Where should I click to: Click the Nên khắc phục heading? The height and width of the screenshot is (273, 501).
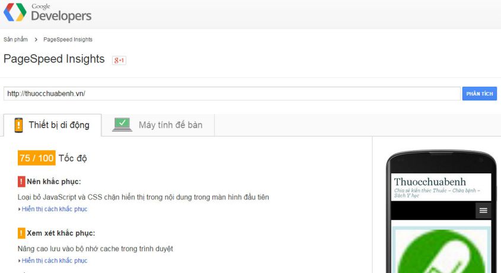point(54,182)
